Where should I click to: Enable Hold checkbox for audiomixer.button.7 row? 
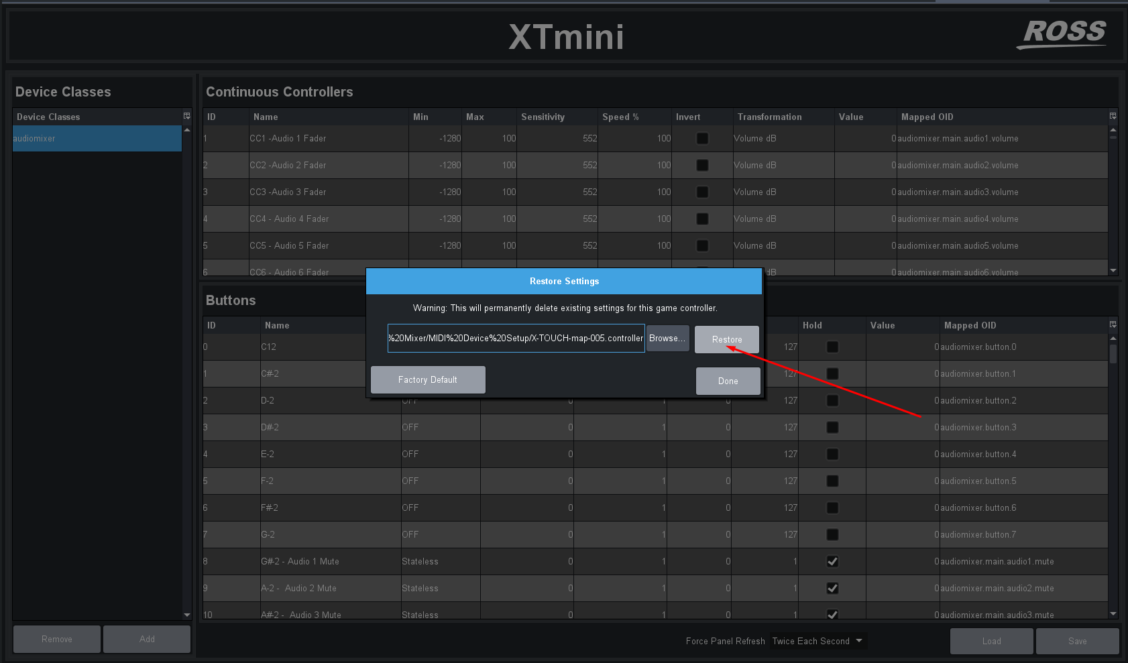832,534
